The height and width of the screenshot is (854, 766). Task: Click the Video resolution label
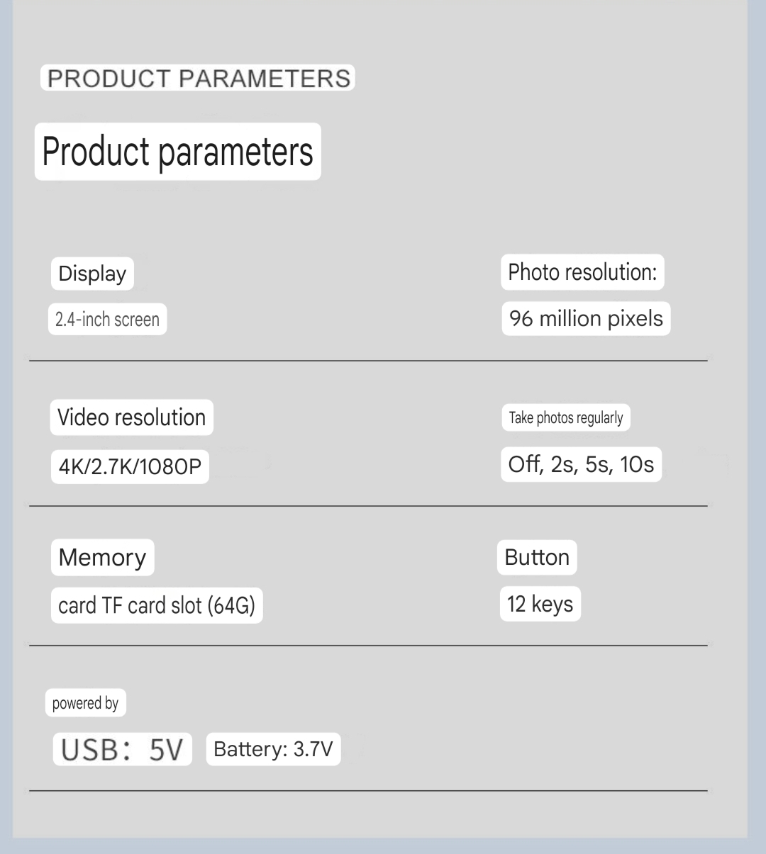131,417
